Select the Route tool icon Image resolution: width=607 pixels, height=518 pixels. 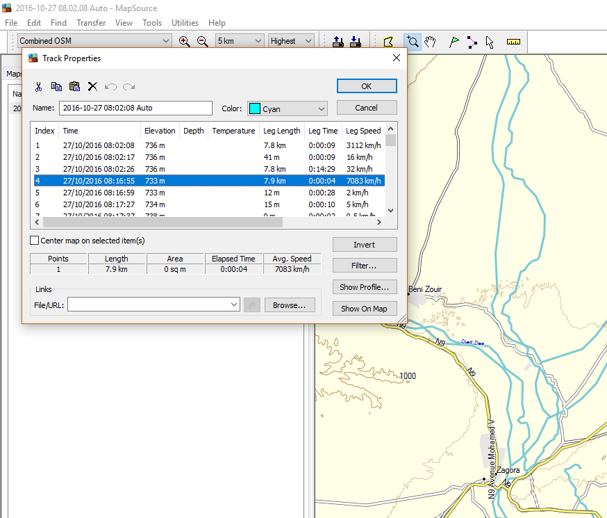click(x=472, y=42)
